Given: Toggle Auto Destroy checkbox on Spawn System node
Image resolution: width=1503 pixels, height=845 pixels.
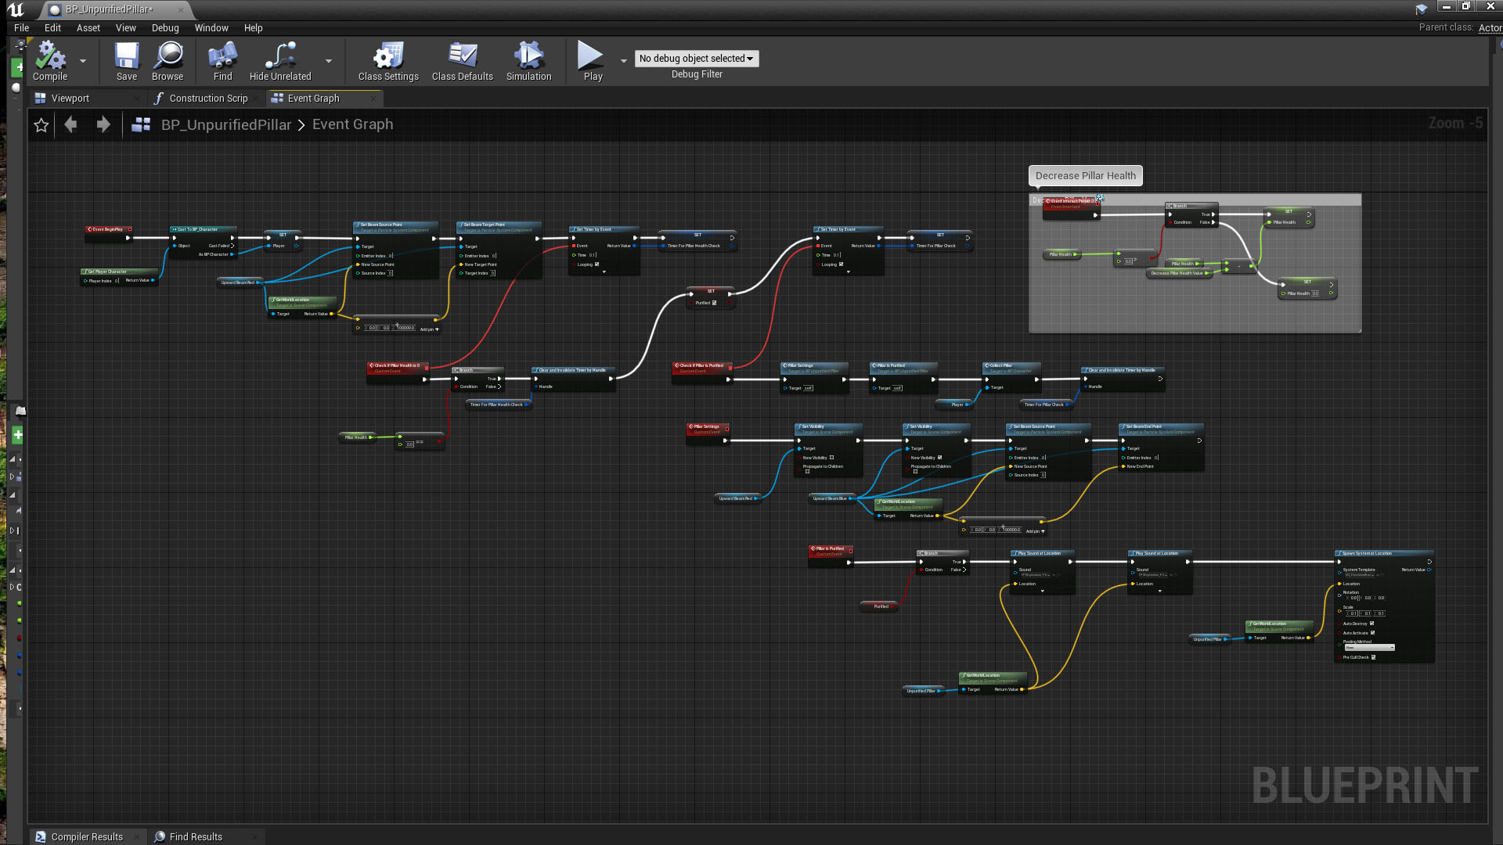Looking at the screenshot, I should (1372, 624).
